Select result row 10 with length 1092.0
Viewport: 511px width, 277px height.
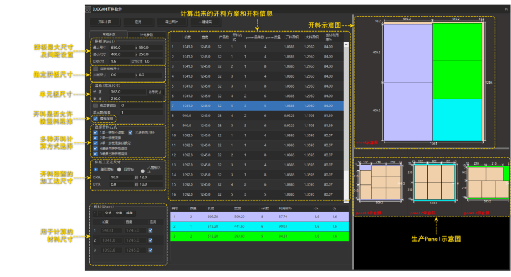click(257, 136)
